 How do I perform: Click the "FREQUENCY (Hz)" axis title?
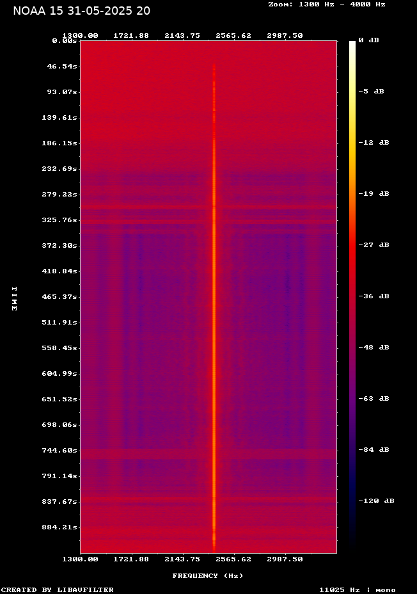coord(208,576)
